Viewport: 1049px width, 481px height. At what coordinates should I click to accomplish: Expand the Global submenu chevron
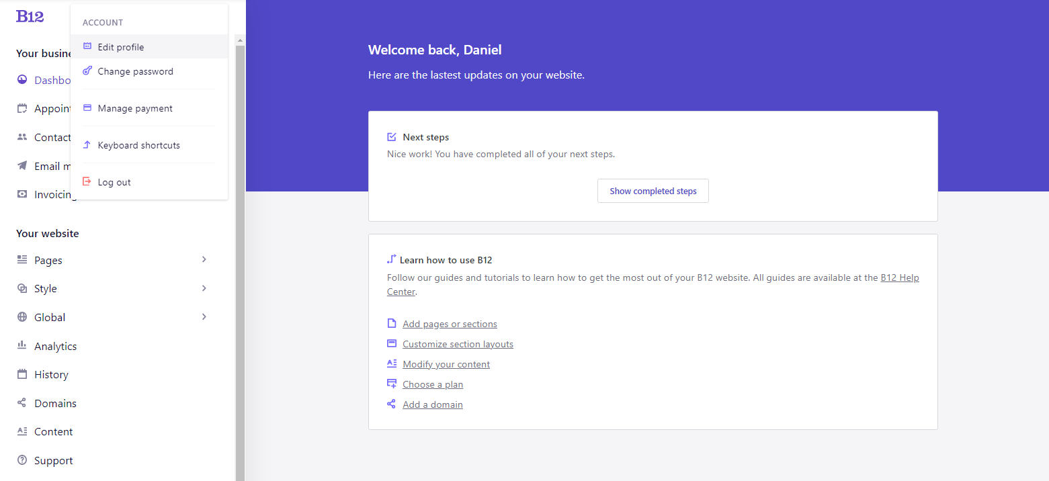(204, 316)
